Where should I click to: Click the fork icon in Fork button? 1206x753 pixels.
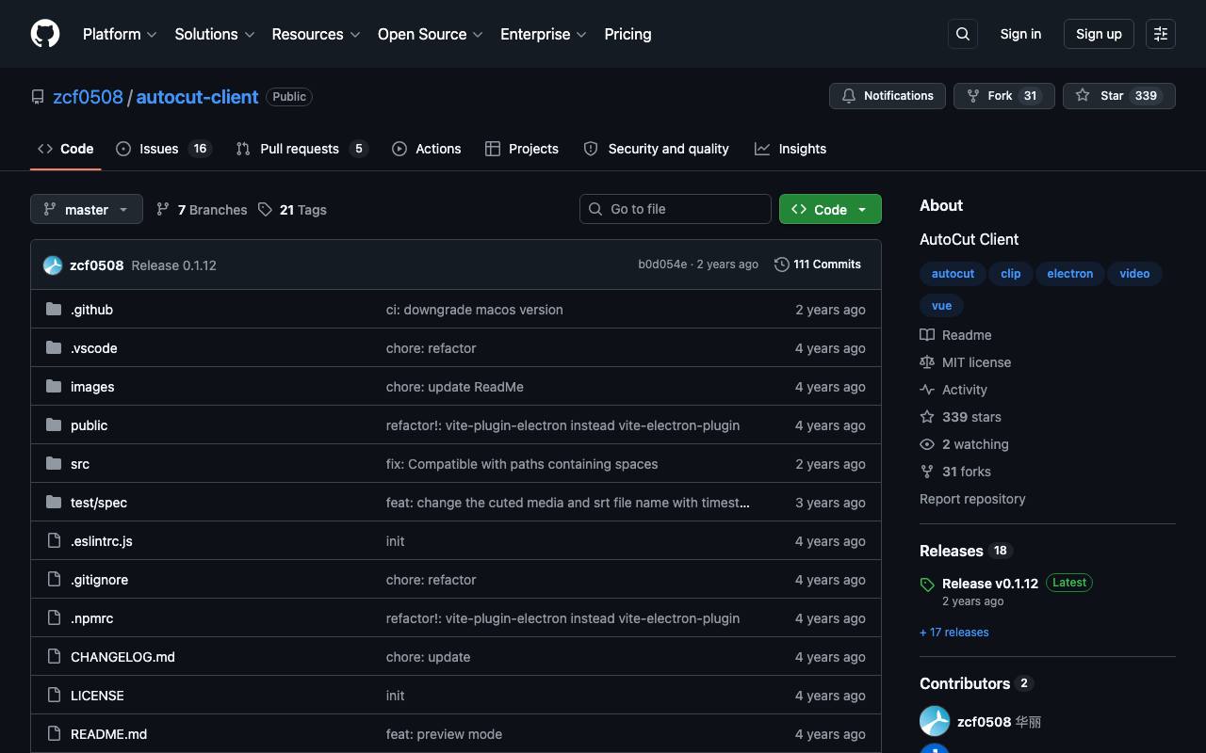pyautogui.click(x=973, y=96)
